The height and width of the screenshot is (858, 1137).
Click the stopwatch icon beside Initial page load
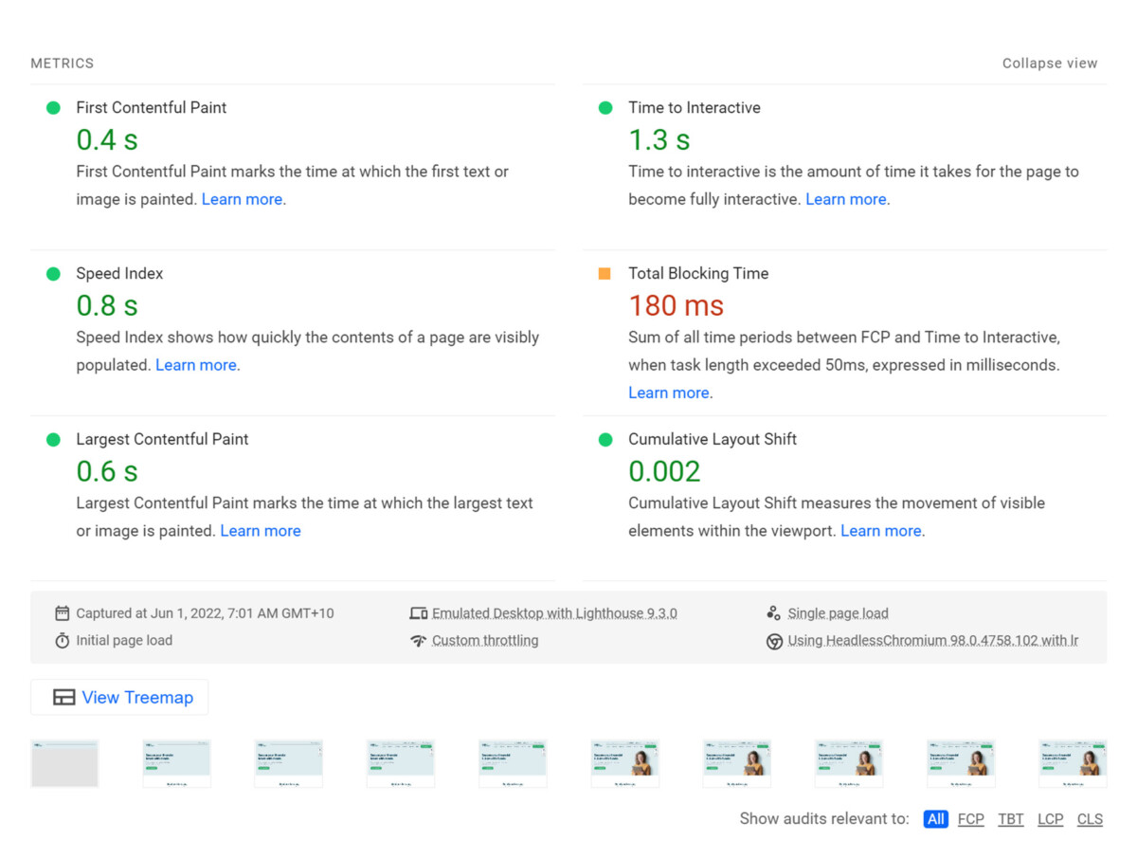point(62,640)
